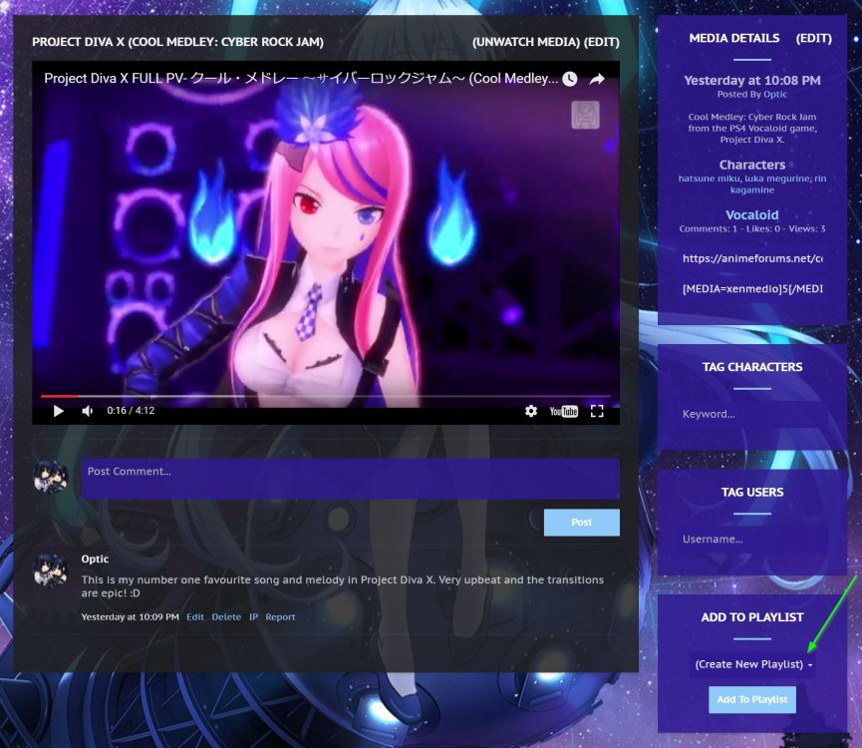
Task: Open poster profile Optic in Media Details
Action: (775, 94)
